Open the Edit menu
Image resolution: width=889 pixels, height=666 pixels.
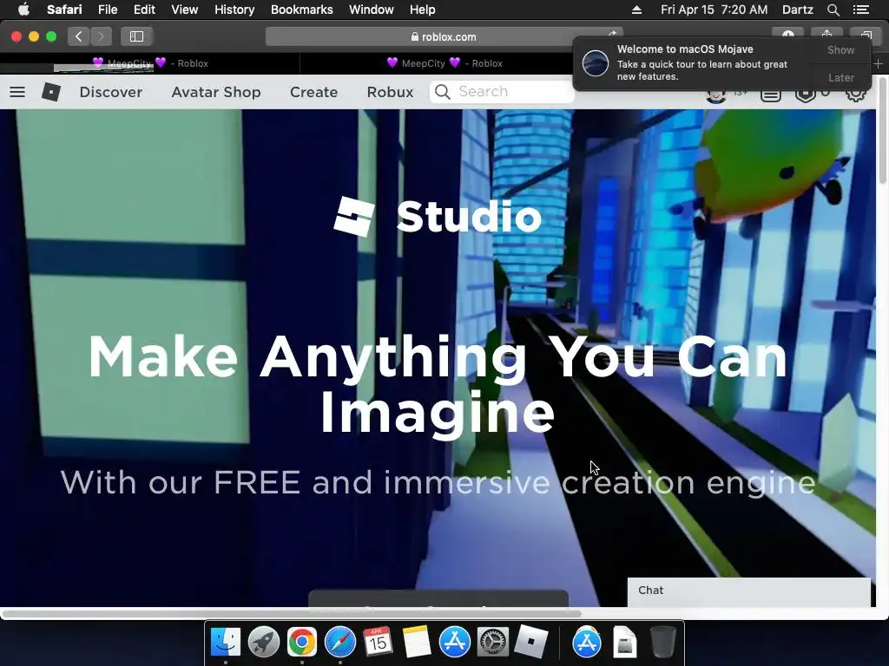pos(144,10)
